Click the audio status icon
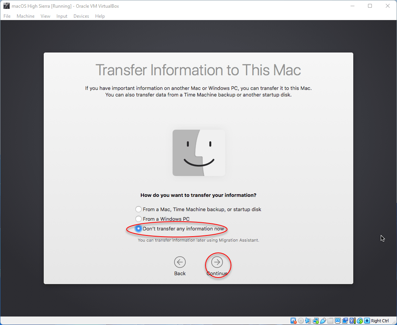397x325 pixels. [308, 321]
